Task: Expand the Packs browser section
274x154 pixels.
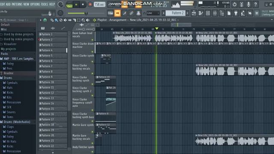Action: 4,54
